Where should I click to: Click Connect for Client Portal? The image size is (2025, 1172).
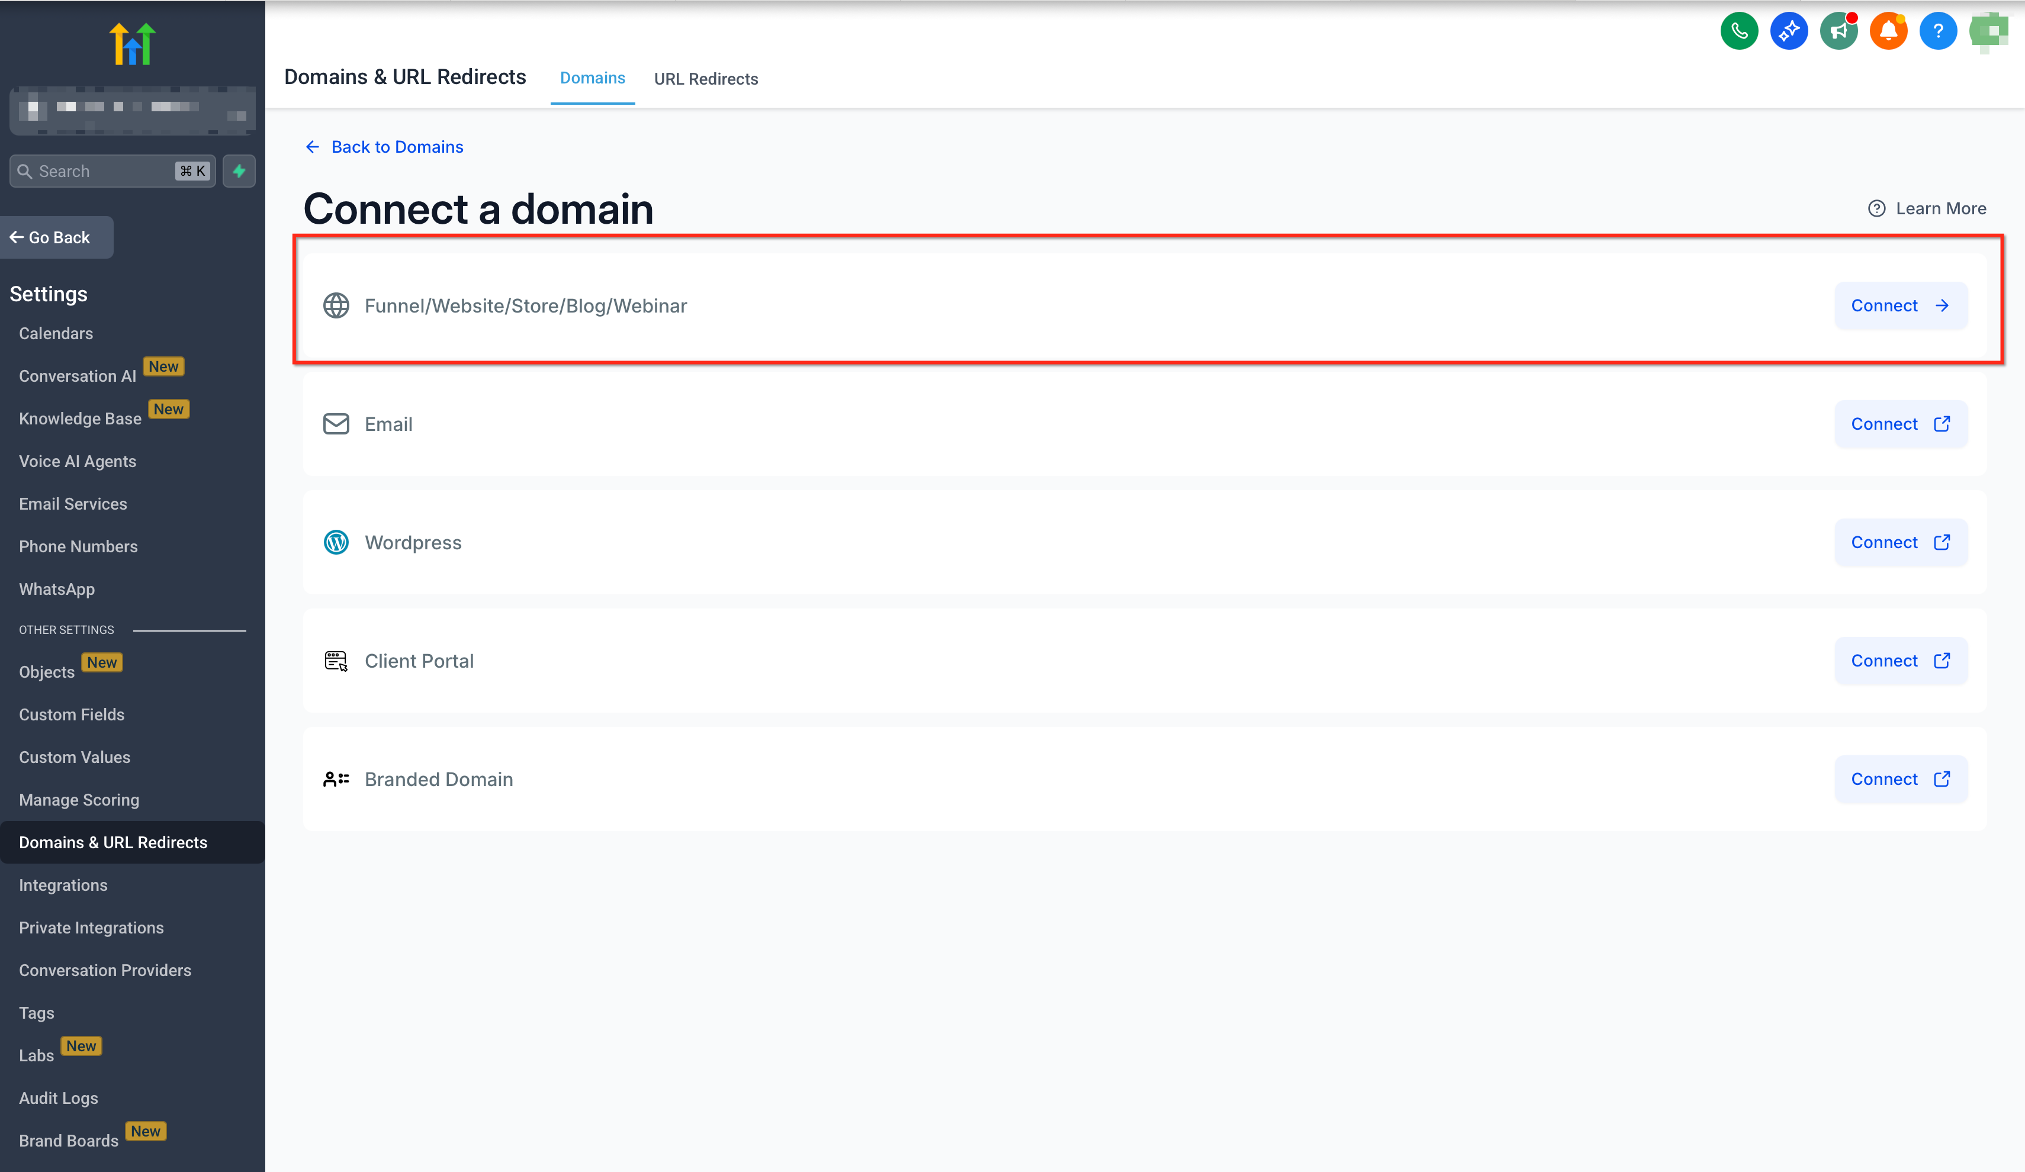pos(1899,661)
